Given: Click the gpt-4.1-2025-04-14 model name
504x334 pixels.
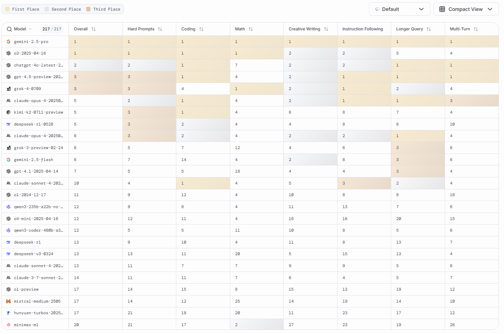Looking at the screenshot, I should tap(36, 171).
